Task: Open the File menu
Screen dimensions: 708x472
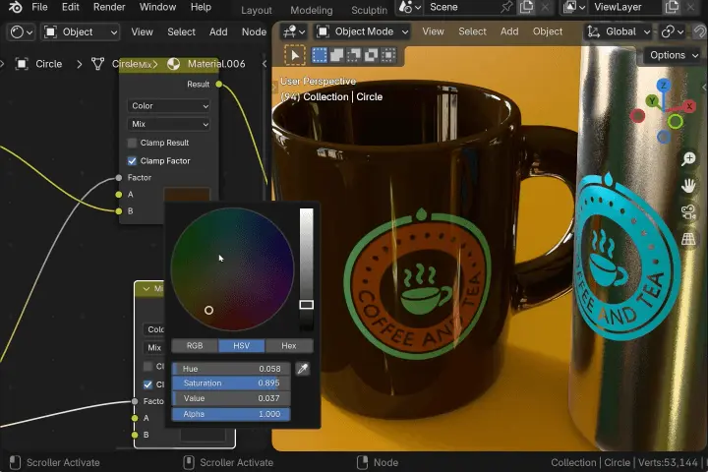Action: [39, 7]
